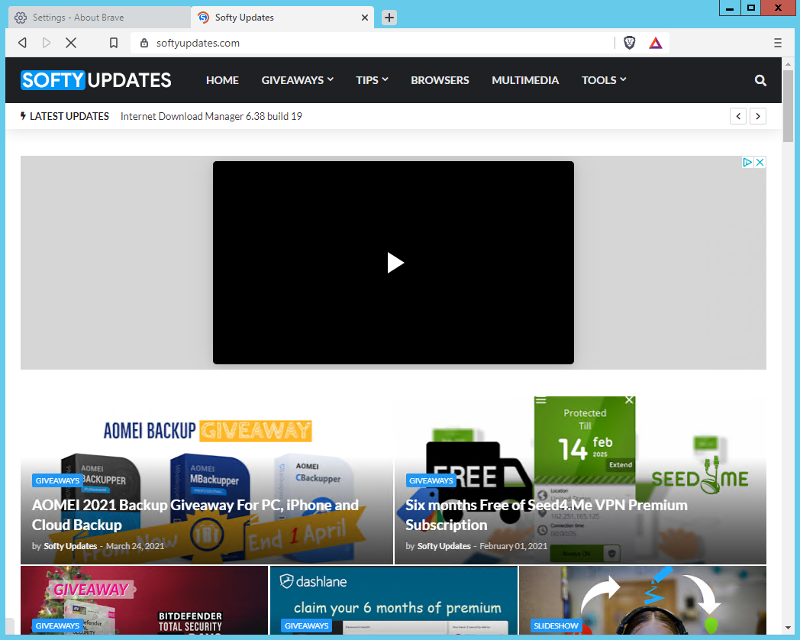
Task: Click SLIDESHOW tag on headphones card
Action: (x=556, y=625)
